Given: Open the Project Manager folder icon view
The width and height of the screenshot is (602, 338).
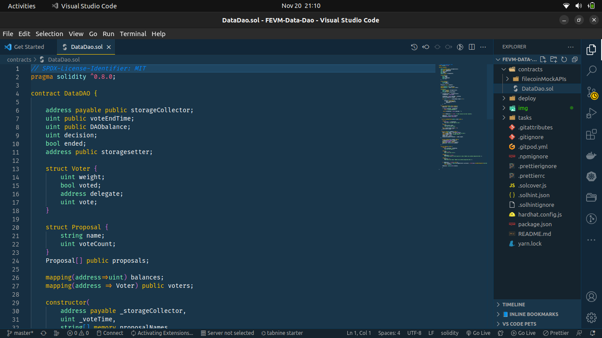Looking at the screenshot, I should point(591,198).
